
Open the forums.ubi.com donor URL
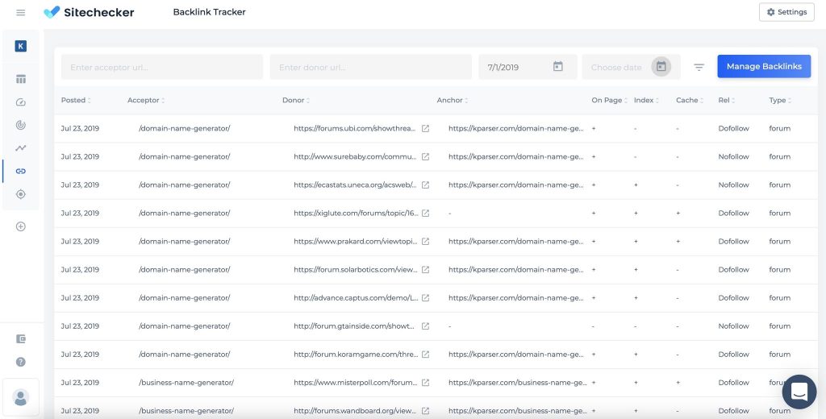(355, 128)
